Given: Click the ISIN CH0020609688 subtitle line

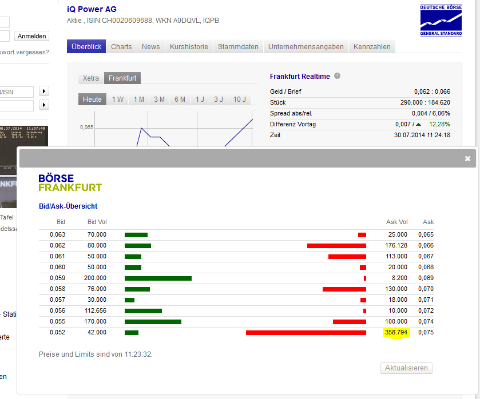Looking at the screenshot, I should pyautogui.click(x=143, y=21).
